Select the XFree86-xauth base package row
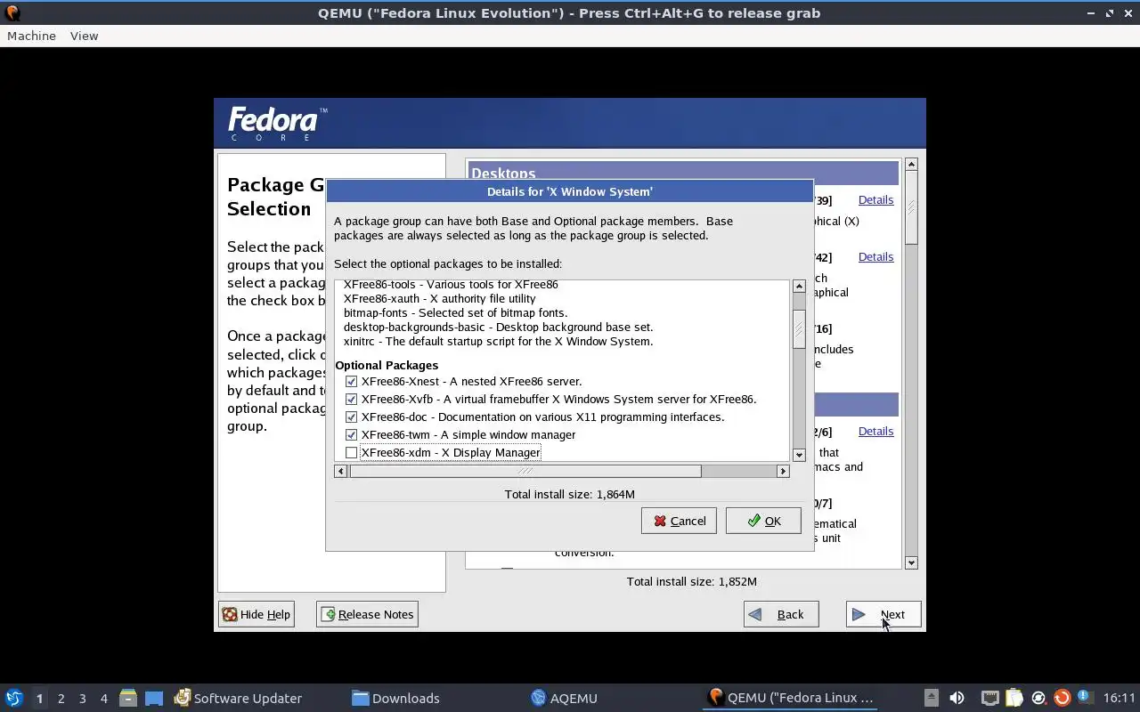The width and height of the screenshot is (1140, 712). coord(440,298)
